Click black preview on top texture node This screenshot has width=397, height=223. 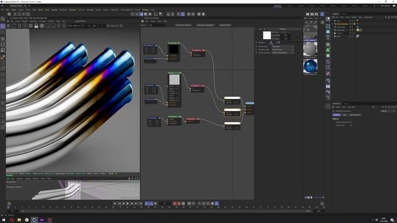pyautogui.click(x=174, y=49)
